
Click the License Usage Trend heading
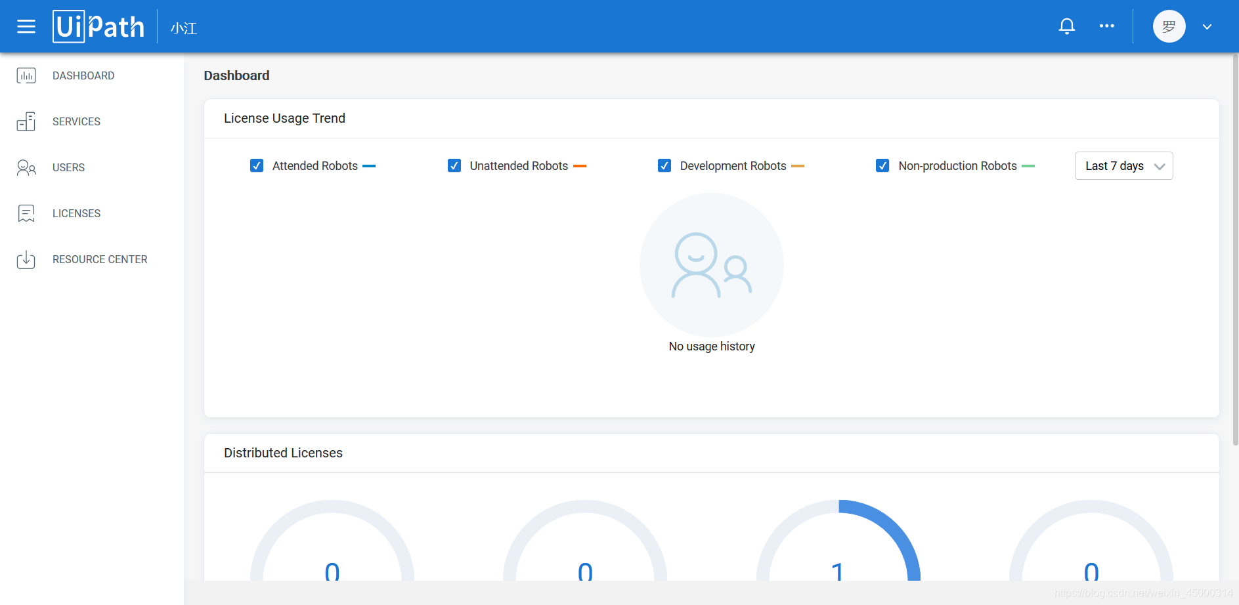coord(284,118)
